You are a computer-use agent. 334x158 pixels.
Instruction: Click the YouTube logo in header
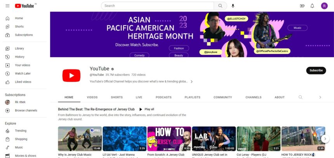click(x=24, y=6)
